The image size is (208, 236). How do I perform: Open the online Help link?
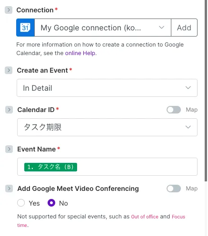80,53
